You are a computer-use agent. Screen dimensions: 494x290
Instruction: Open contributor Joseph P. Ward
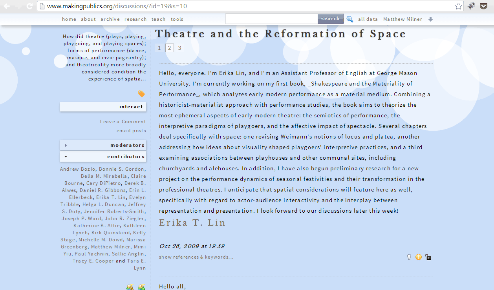[82, 219]
